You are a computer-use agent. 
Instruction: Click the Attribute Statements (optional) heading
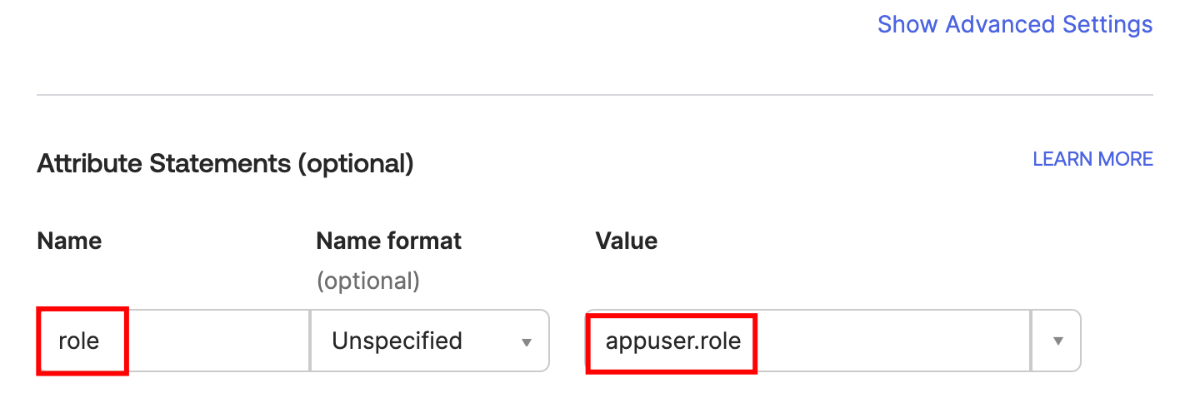pos(225,163)
